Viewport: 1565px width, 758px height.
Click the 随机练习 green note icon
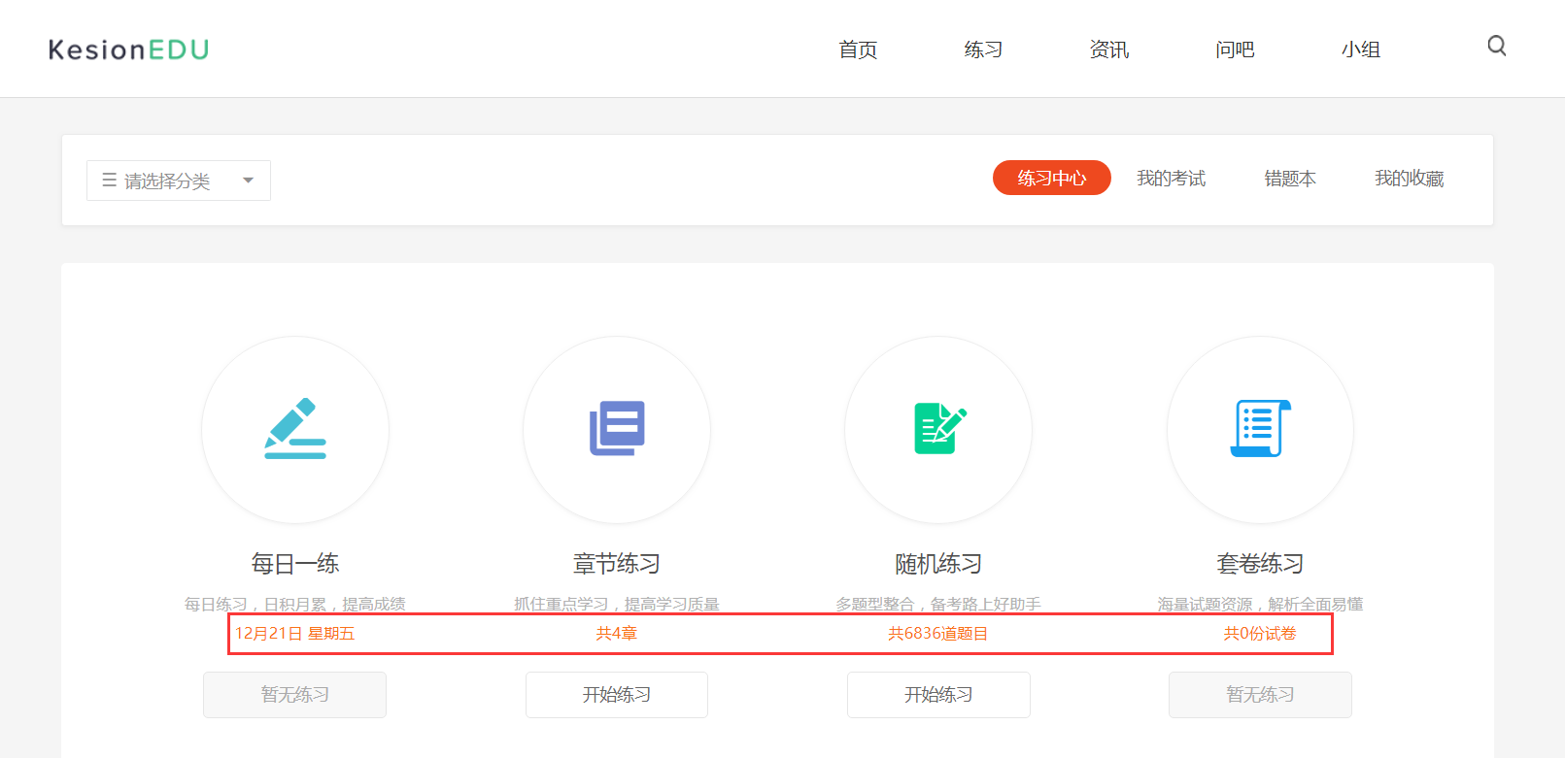pyautogui.click(x=939, y=428)
